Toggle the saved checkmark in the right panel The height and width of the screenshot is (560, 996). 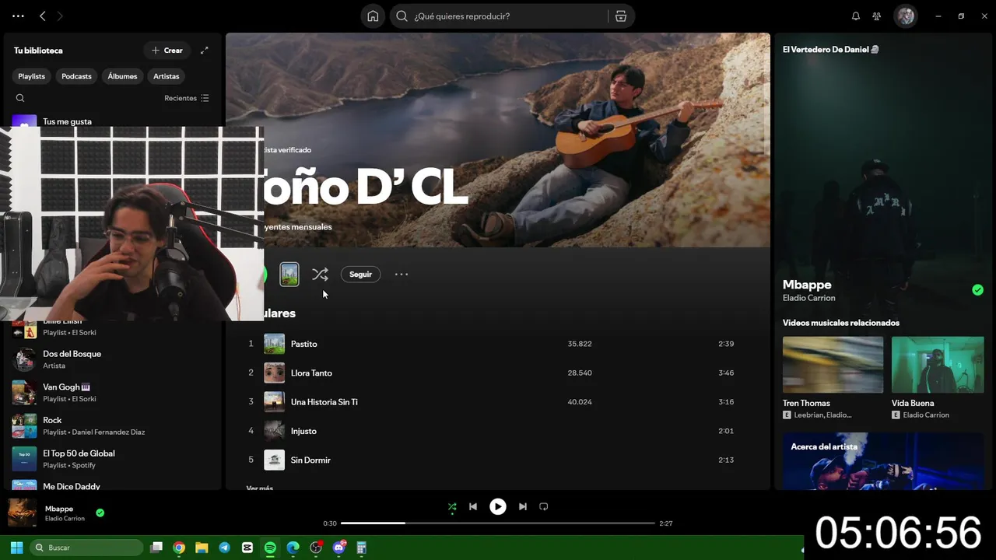tap(977, 290)
